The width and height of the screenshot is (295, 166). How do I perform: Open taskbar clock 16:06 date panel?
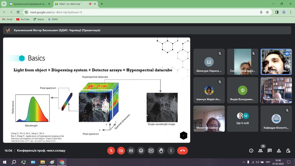click(278, 162)
